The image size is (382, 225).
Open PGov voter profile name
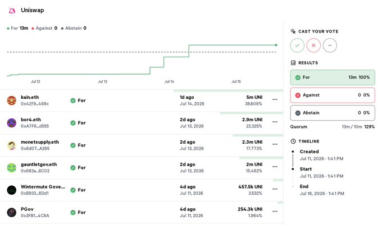27,209
